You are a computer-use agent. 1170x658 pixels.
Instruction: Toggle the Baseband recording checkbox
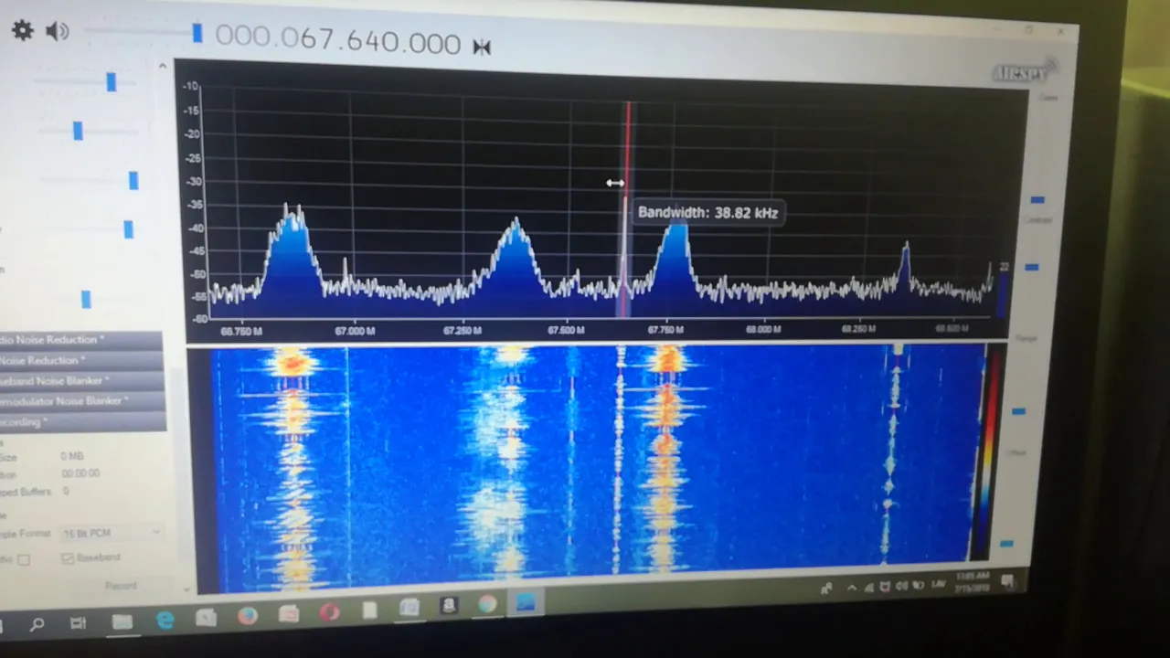[67, 558]
